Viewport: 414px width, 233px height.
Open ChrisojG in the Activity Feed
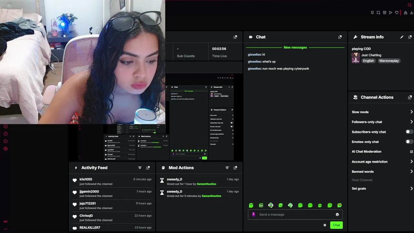[86, 216]
